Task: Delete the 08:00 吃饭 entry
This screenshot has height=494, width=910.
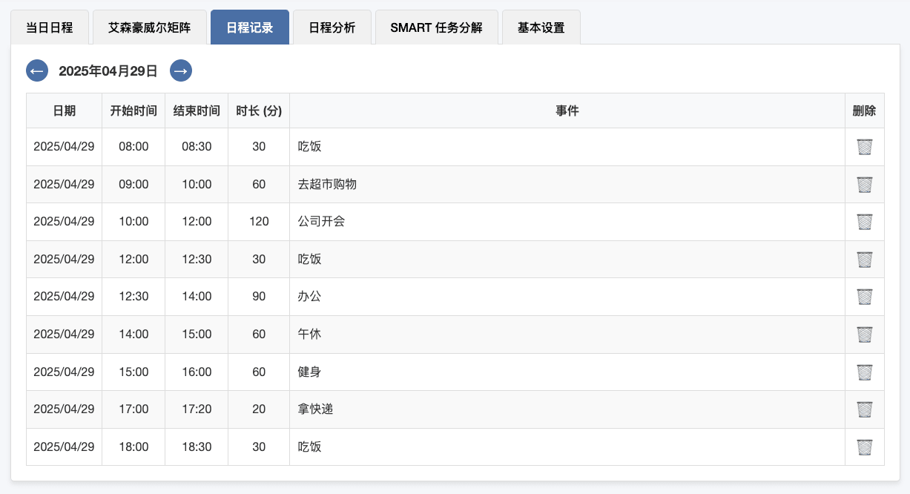Action: click(x=864, y=147)
